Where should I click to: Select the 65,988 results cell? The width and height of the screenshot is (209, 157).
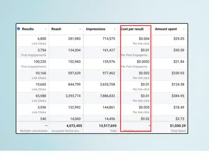tap(41, 96)
